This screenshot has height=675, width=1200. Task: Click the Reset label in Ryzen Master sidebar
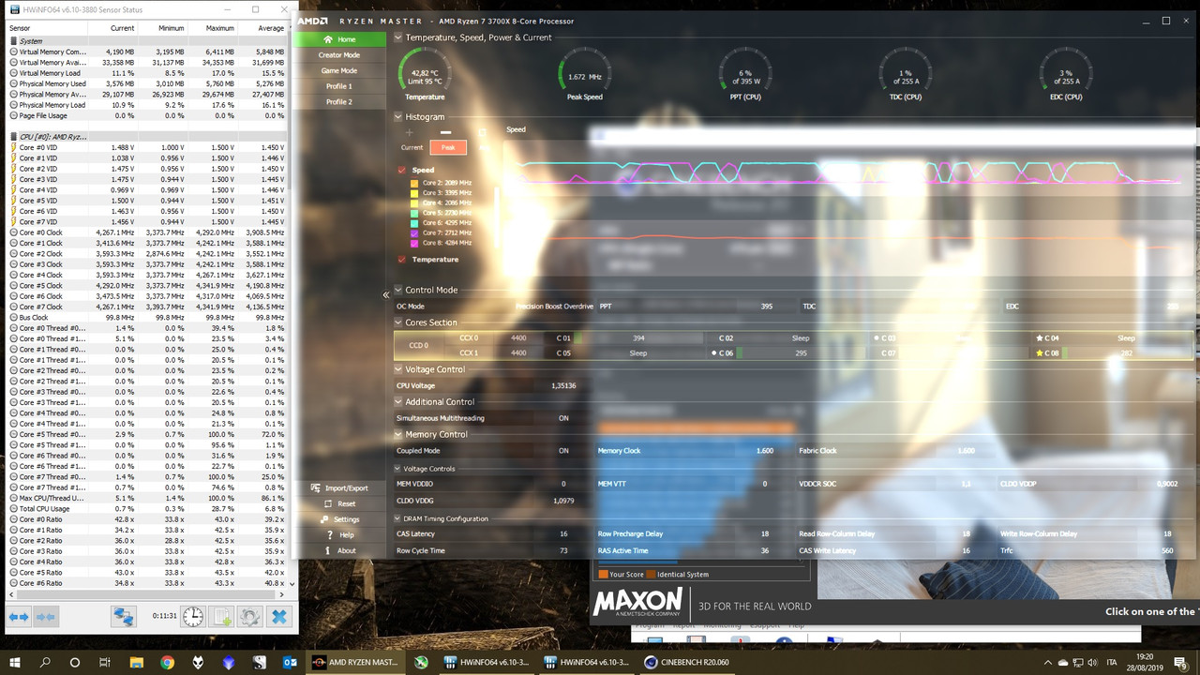coord(347,503)
